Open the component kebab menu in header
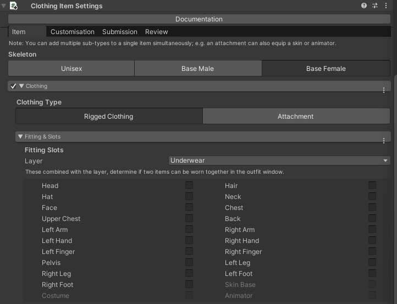 point(386,5)
